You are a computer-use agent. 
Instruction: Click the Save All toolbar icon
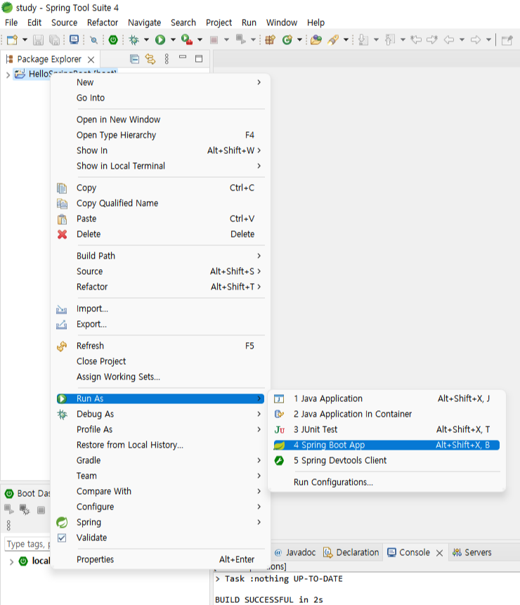coord(55,40)
